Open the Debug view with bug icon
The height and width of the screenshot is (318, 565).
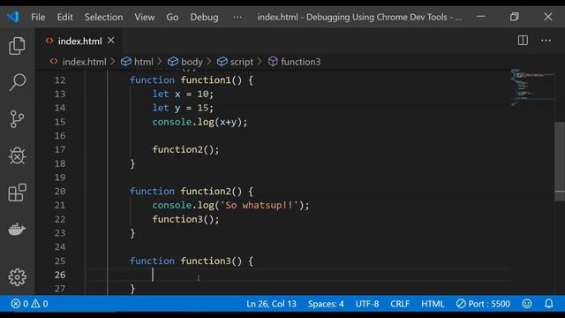point(17,155)
